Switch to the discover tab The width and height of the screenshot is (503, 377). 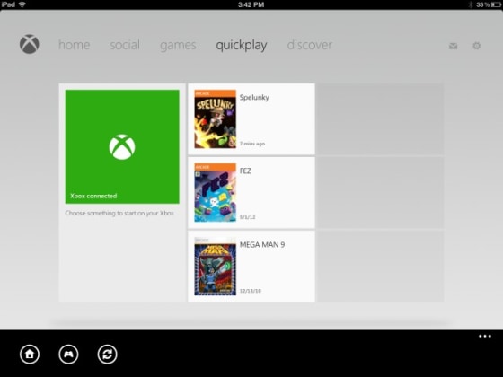click(310, 45)
